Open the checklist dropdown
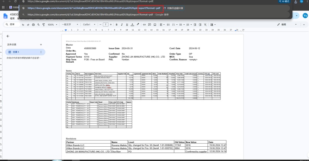Image resolution: width=309 pixels, height=161 pixels. pos(175,24)
